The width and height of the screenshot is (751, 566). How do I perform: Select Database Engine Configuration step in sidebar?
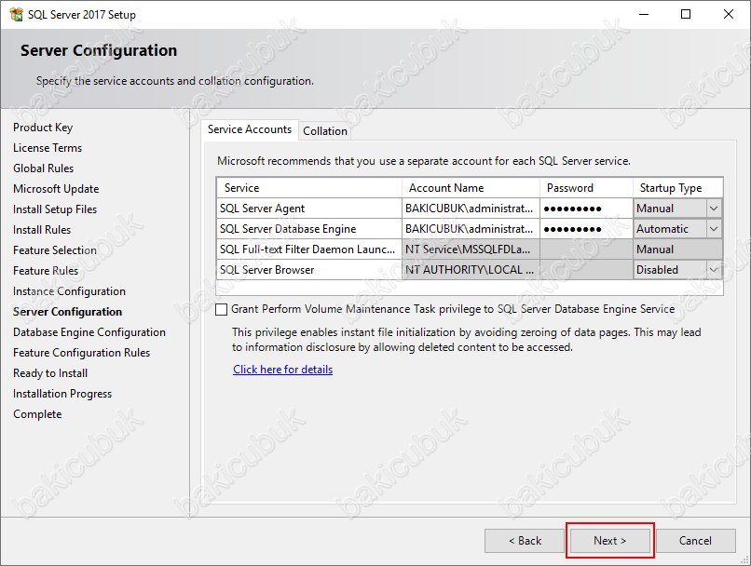coord(89,332)
